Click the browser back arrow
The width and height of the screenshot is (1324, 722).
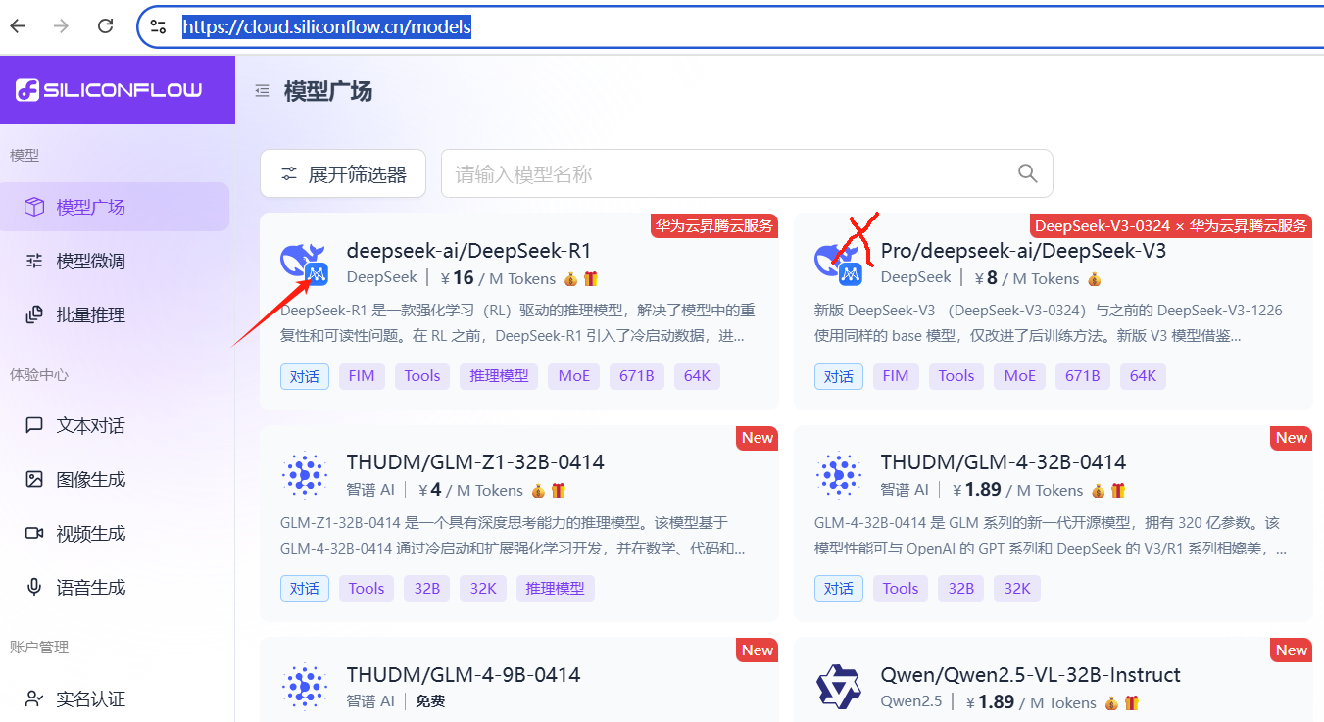(x=18, y=26)
